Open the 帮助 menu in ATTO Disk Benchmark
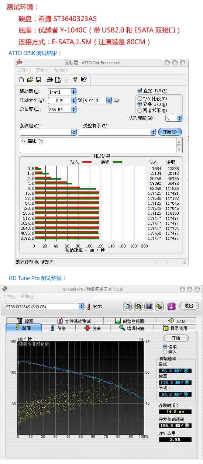This screenshot has height=464, width=203. click(x=61, y=70)
